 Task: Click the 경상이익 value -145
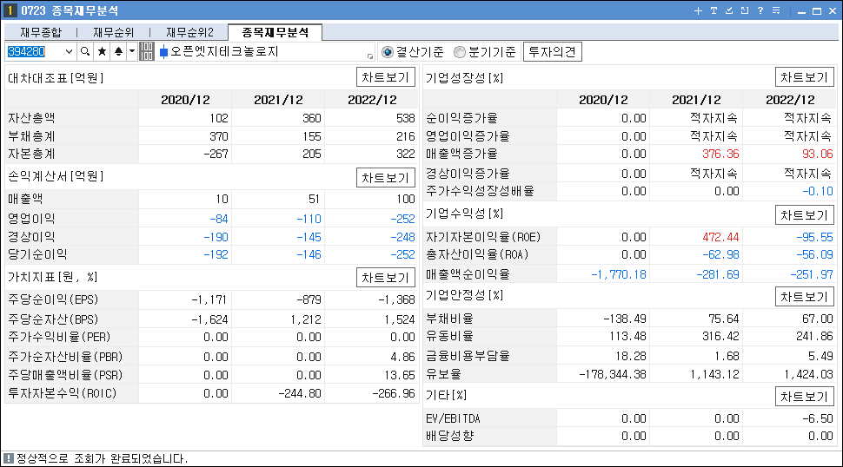pos(309,237)
